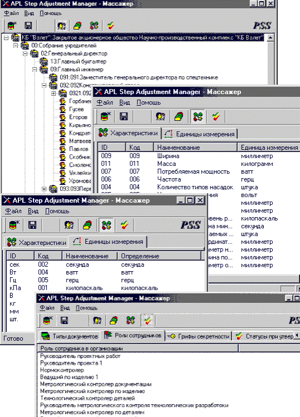Open the Типы документов tab

click(x=70, y=336)
